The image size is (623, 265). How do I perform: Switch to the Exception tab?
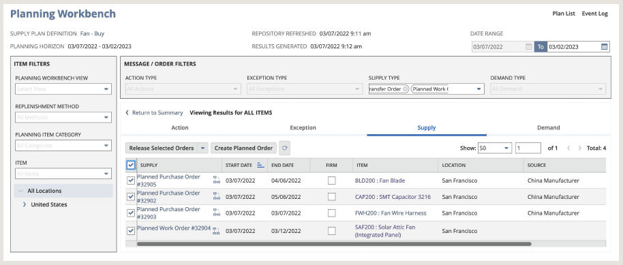pyautogui.click(x=303, y=127)
